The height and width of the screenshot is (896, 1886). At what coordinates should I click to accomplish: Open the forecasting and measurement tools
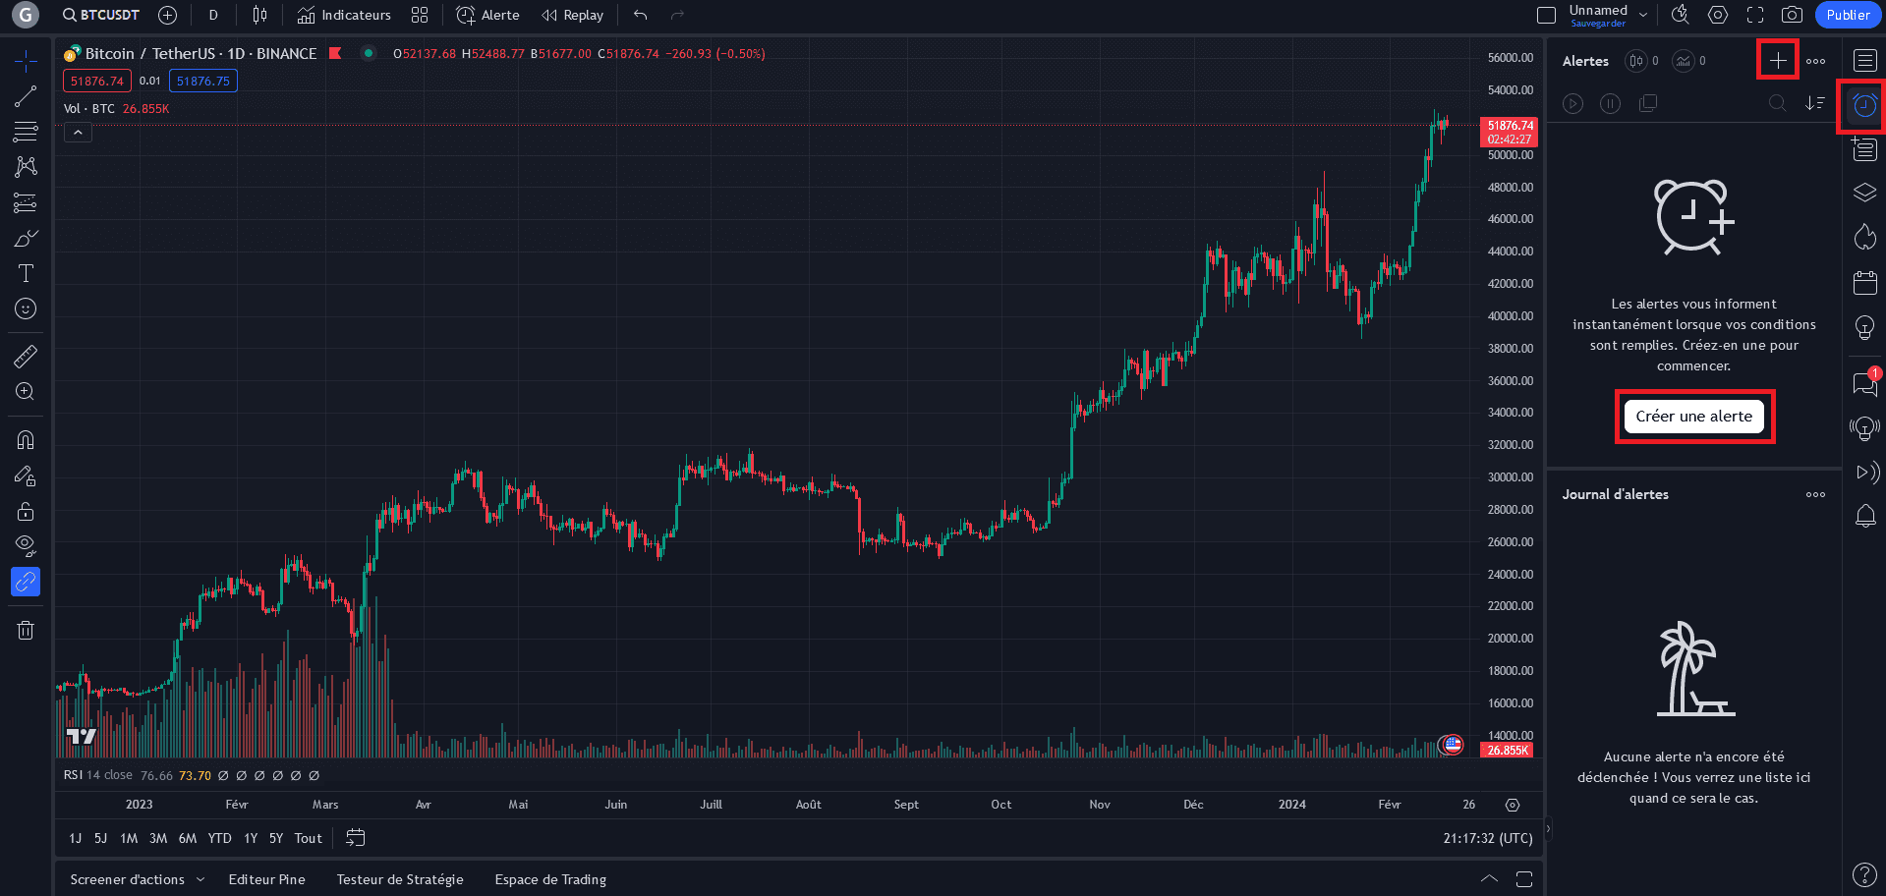click(x=26, y=202)
